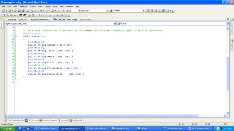Click the Save All icon
The width and height of the screenshot is (234, 131).
23,11
